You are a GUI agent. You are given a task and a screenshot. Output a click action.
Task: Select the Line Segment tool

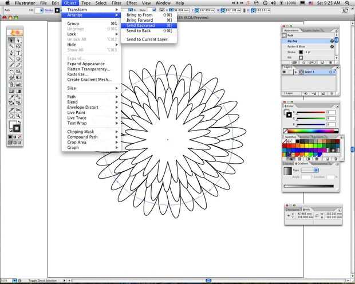click(x=11, y=59)
